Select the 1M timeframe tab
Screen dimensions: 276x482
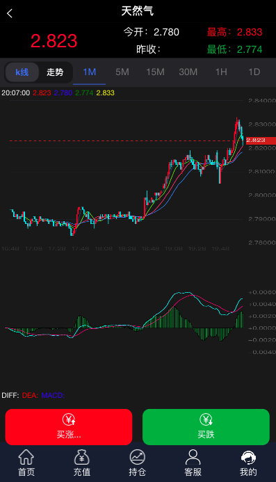click(x=90, y=72)
